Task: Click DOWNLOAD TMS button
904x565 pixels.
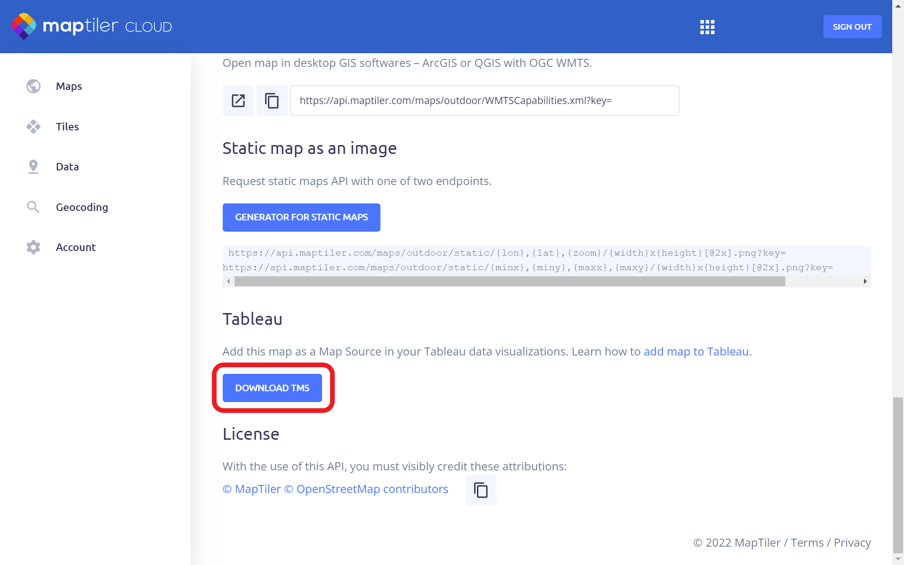Action: (x=272, y=387)
